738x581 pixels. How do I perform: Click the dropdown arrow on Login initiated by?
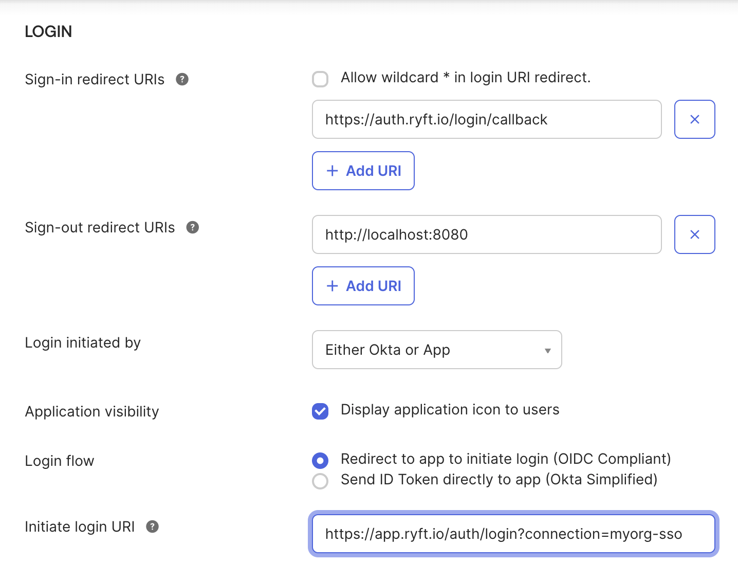547,350
